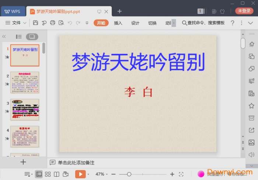Toggle normal view in status bar
The height and width of the screenshot is (180, 258).
[39, 174]
